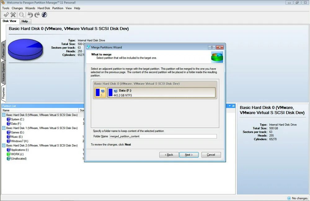Click the magnifier toolbar icon
The image size is (310, 201).
[x=22, y=15]
